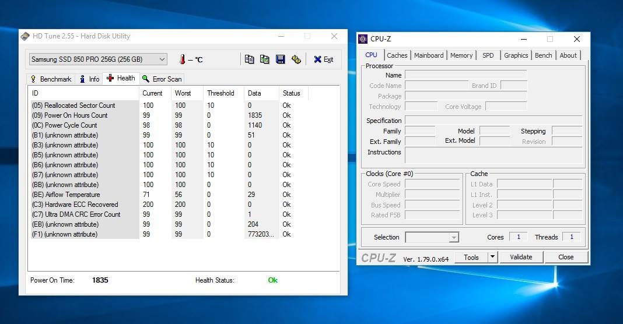This screenshot has height=324, width=623.
Task: Click the thermometer temperature icon
Action: point(182,59)
